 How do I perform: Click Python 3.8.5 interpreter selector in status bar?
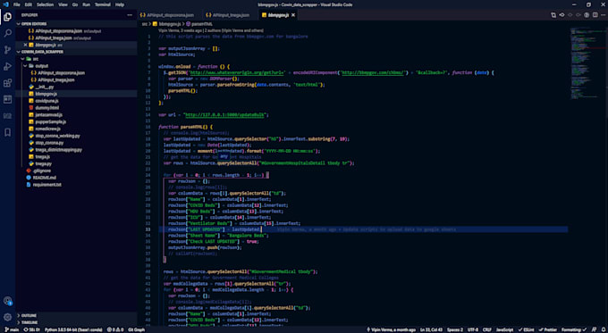pos(73,330)
